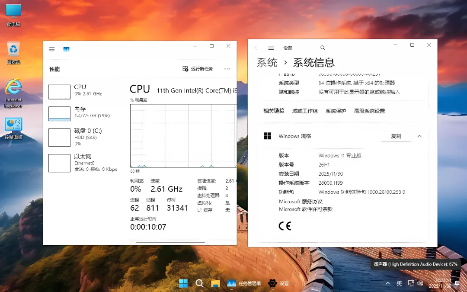Click the notification icon at taskbar end
Image resolution: width=467 pixels, height=292 pixels.
(x=457, y=283)
